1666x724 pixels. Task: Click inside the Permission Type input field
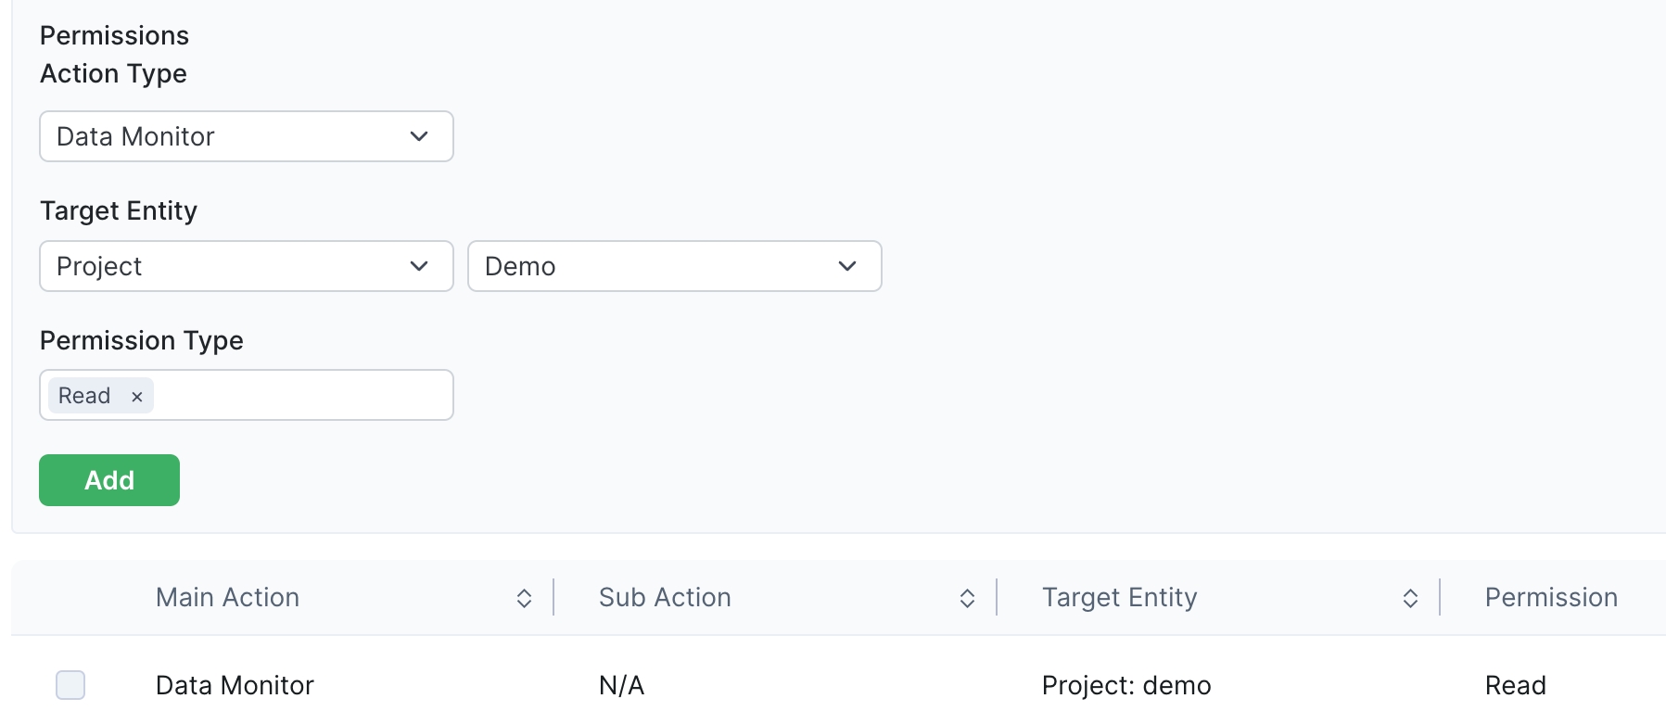301,396
